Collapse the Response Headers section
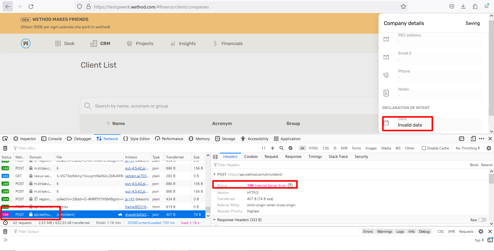 coord(214,220)
